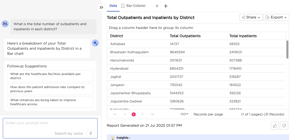Screen dimensions: 292x140
Task: Select the Adilabad district cell
Action: (x=118, y=44)
